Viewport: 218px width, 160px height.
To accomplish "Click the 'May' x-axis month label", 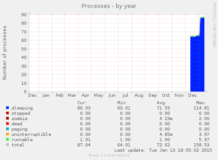I will point(99,96).
